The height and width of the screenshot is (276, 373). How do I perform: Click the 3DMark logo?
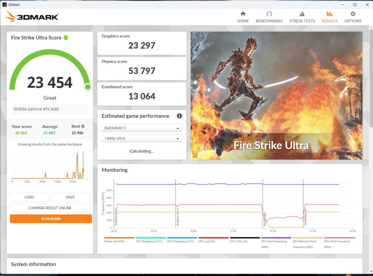coord(32,16)
